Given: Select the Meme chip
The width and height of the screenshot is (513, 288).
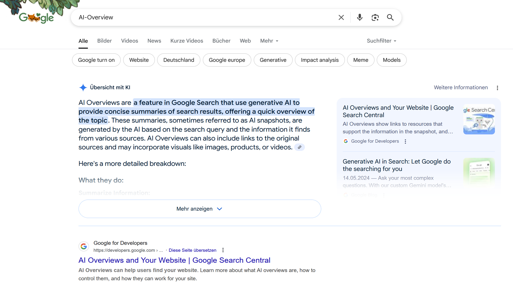Looking at the screenshot, I should tap(361, 60).
